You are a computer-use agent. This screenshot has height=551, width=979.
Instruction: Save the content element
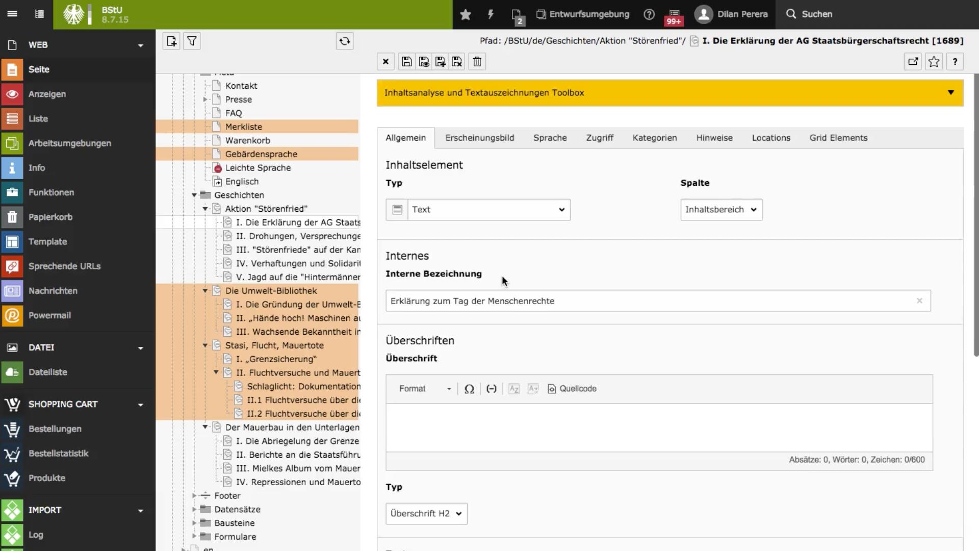[406, 62]
